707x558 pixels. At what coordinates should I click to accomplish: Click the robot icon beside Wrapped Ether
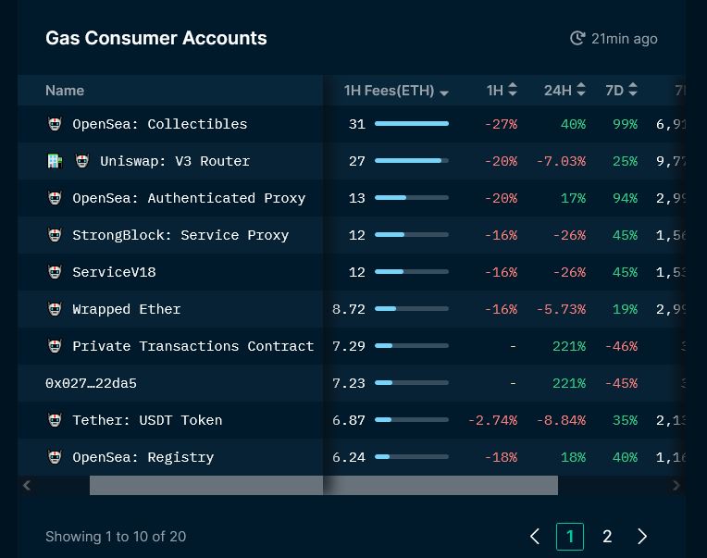pos(55,309)
